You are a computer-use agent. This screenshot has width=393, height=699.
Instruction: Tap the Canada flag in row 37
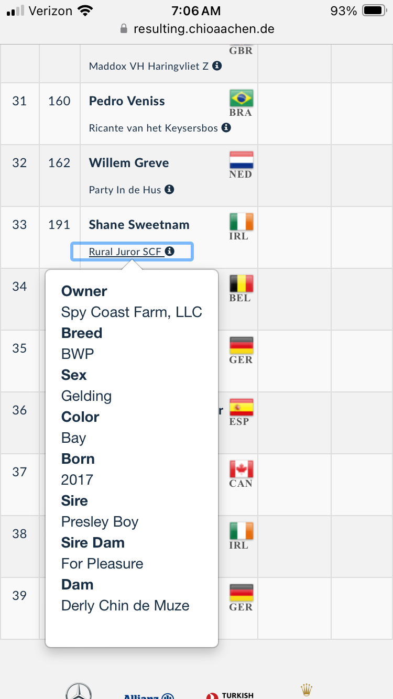click(241, 469)
